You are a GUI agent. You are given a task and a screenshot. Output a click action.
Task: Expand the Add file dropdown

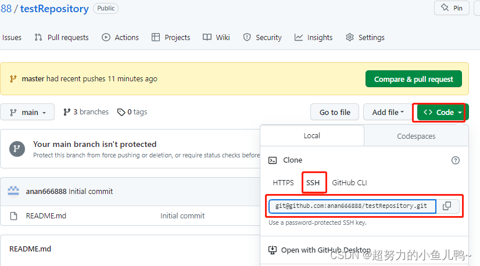tap(388, 112)
